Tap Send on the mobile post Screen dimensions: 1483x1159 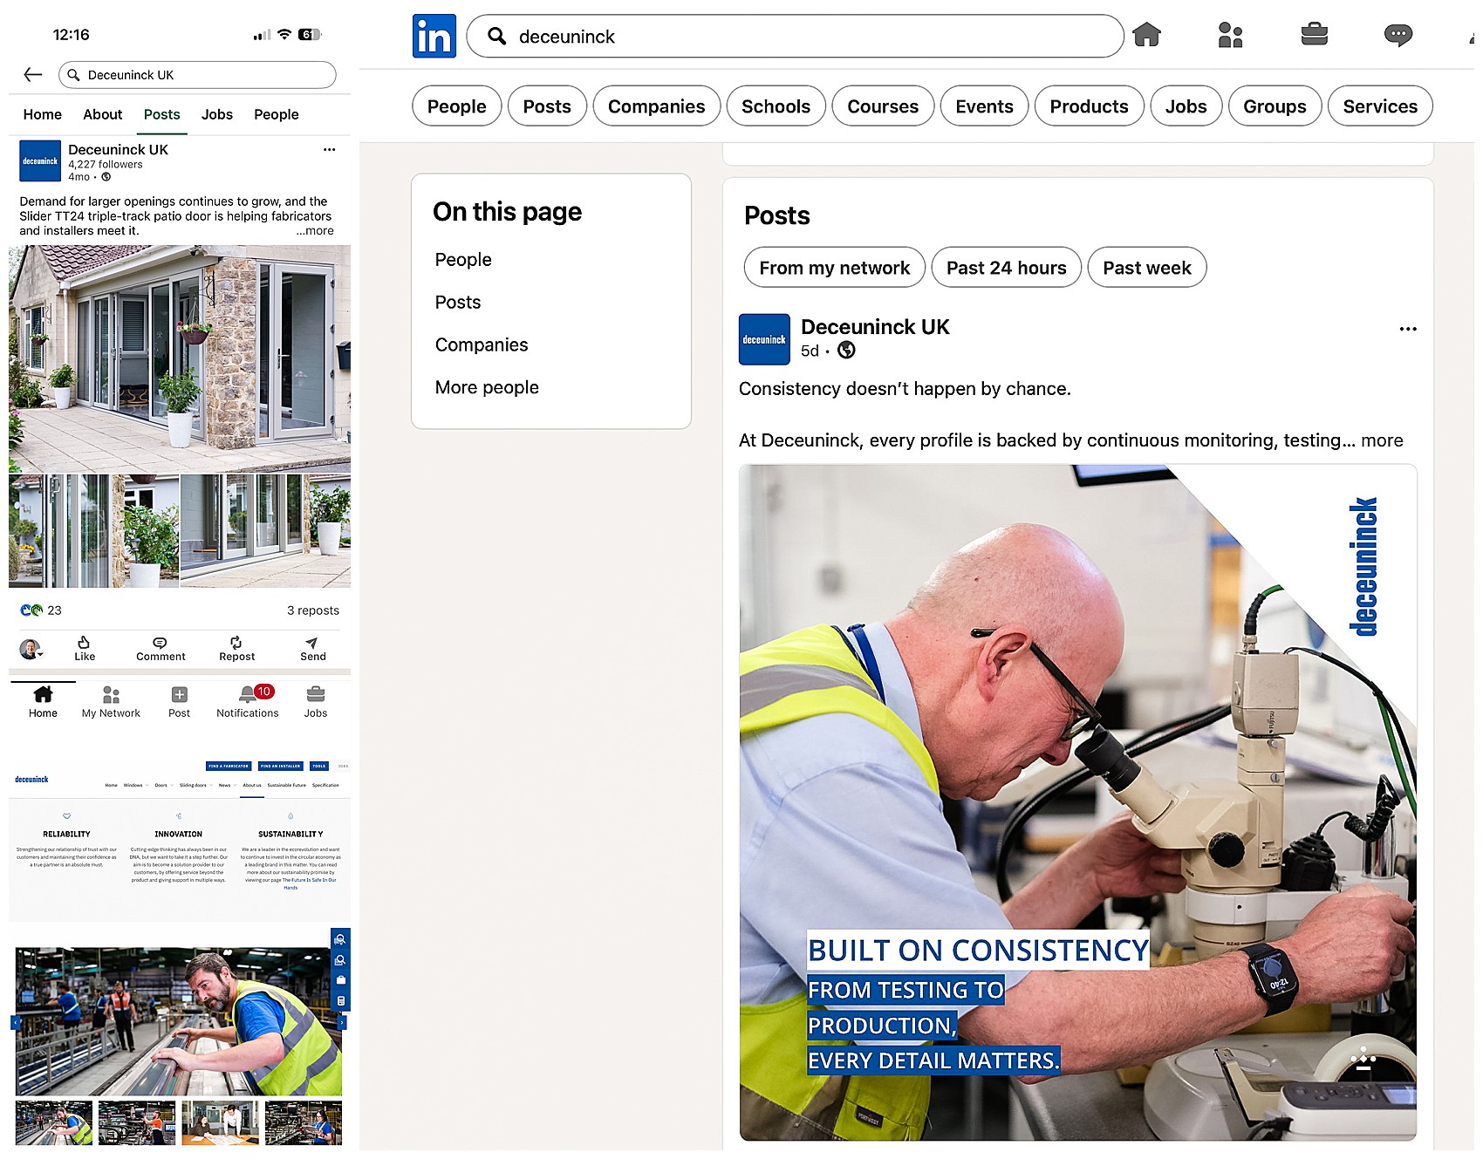tap(312, 648)
